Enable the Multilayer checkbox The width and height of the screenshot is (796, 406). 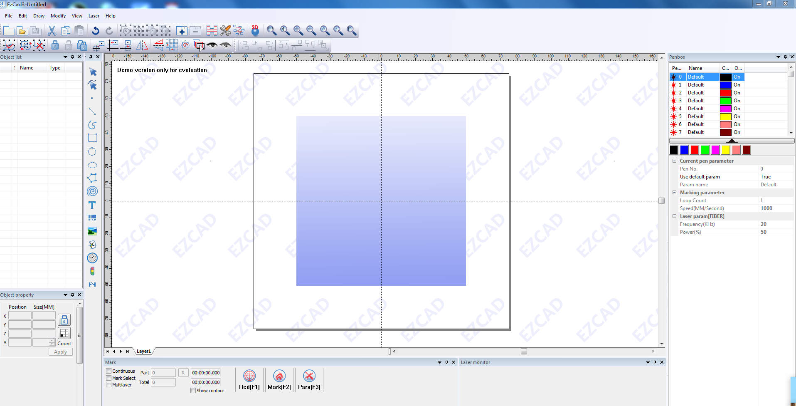pos(108,384)
